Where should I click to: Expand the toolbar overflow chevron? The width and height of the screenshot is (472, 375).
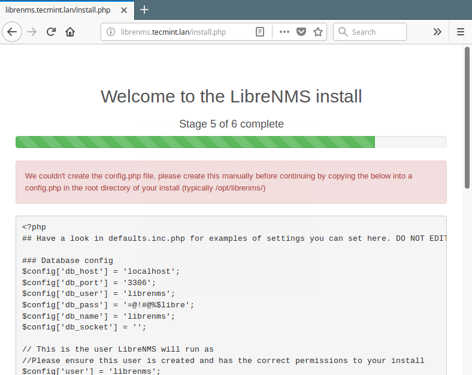437,32
